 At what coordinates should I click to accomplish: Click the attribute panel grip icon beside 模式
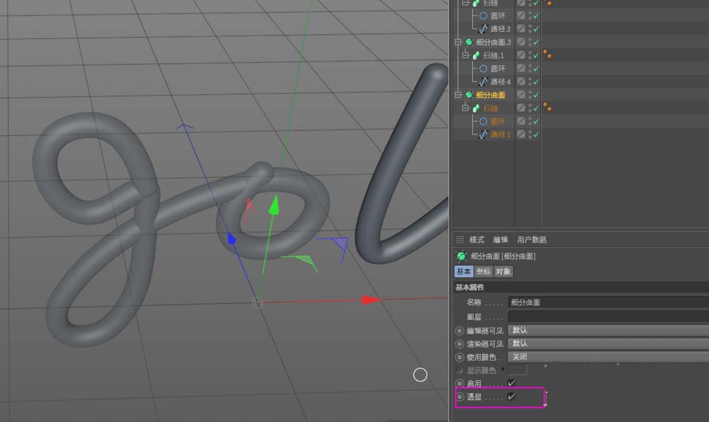pos(459,240)
